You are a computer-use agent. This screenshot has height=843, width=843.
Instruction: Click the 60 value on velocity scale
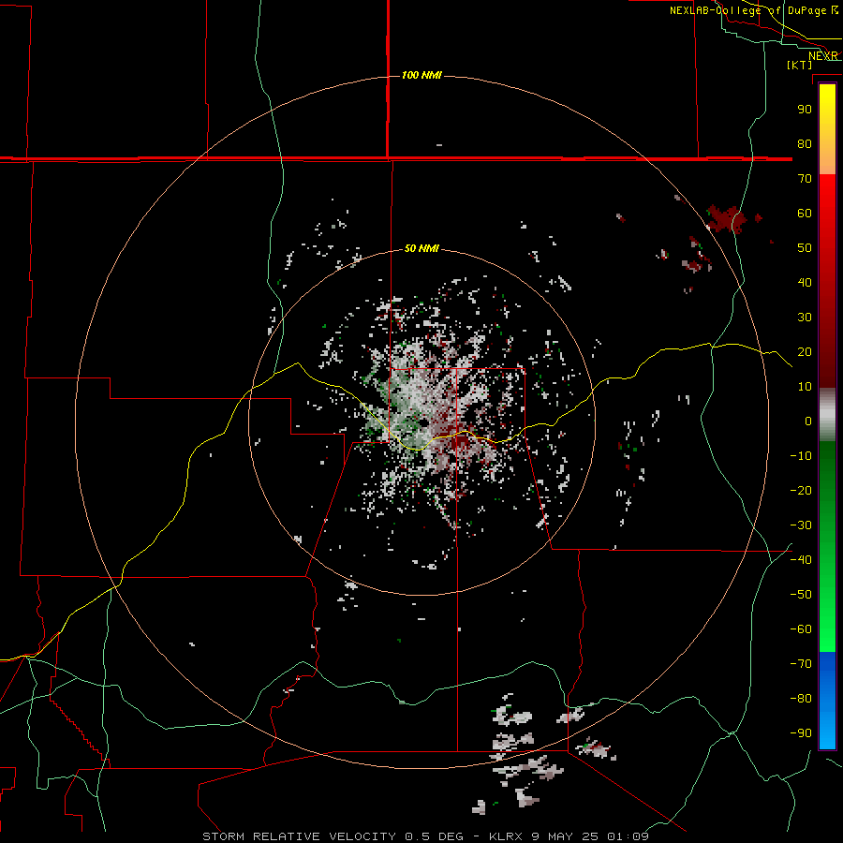tap(805, 213)
